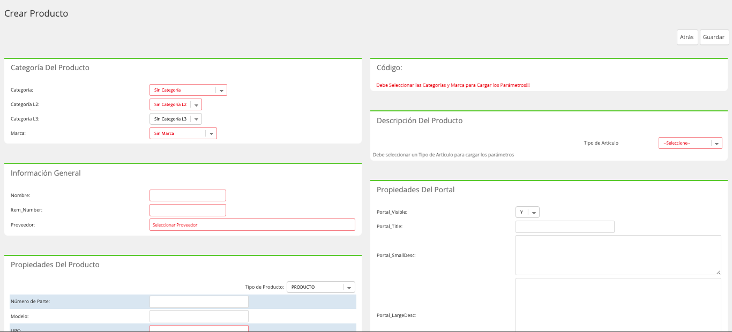Click the Item_Number text field

[188, 210]
